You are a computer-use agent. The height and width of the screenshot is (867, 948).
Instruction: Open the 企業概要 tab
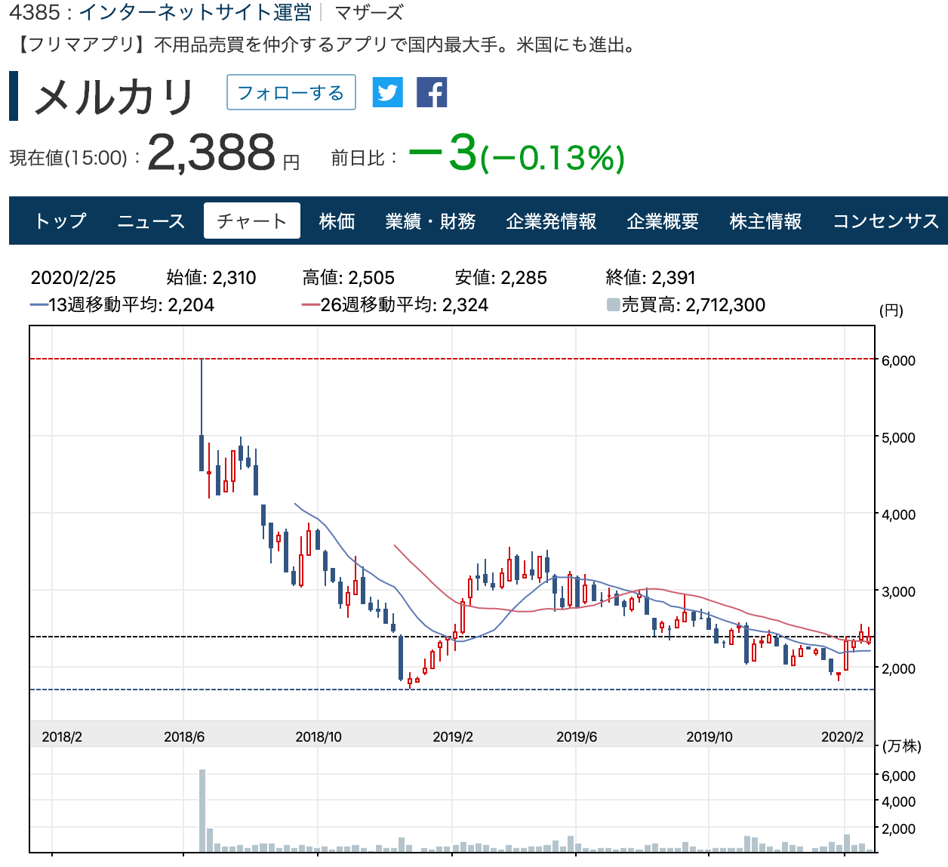pos(663,221)
